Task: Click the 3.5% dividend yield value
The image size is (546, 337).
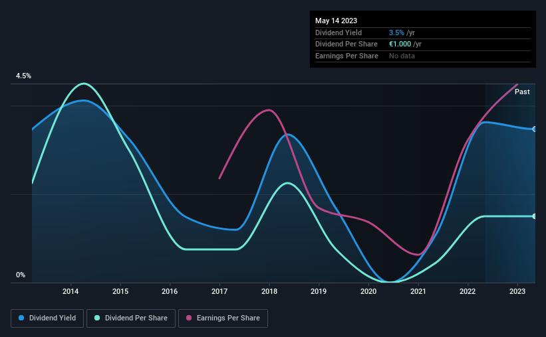Action: coord(396,33)
